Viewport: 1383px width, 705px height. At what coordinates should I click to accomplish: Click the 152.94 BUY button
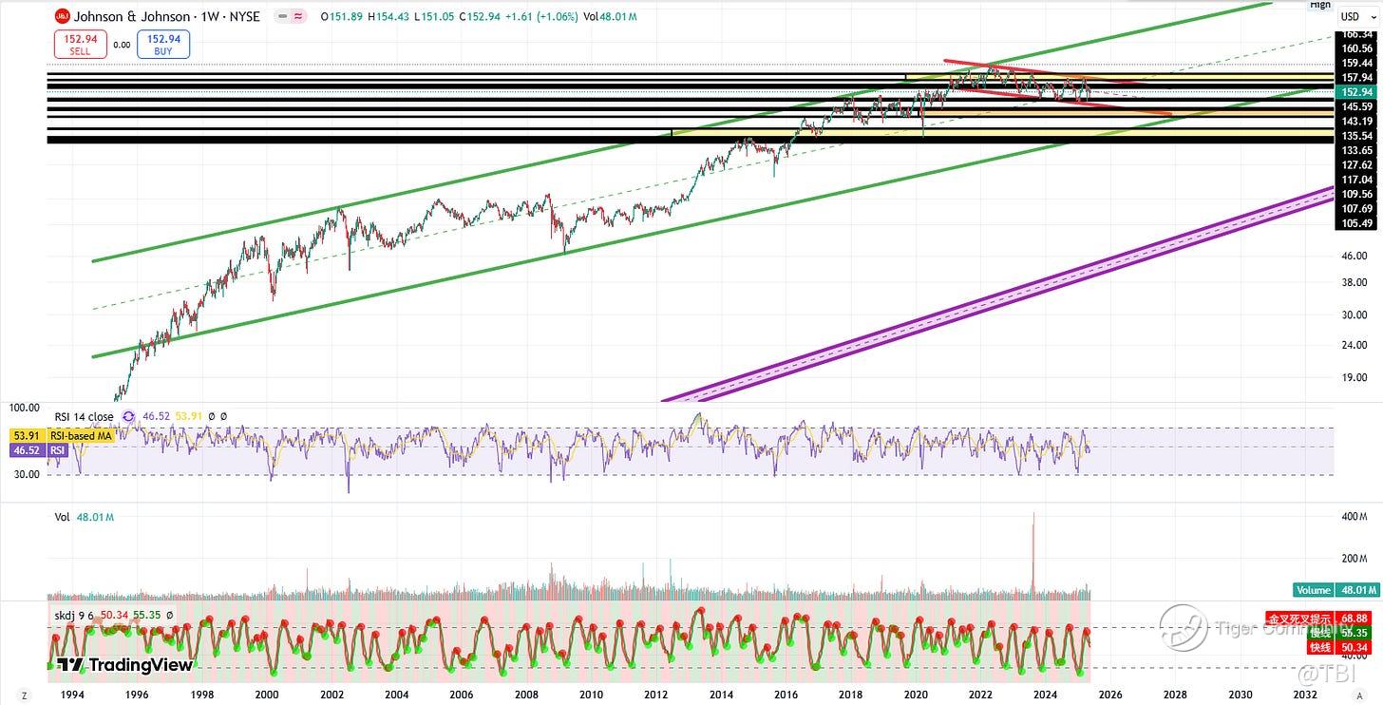point(163,45)
